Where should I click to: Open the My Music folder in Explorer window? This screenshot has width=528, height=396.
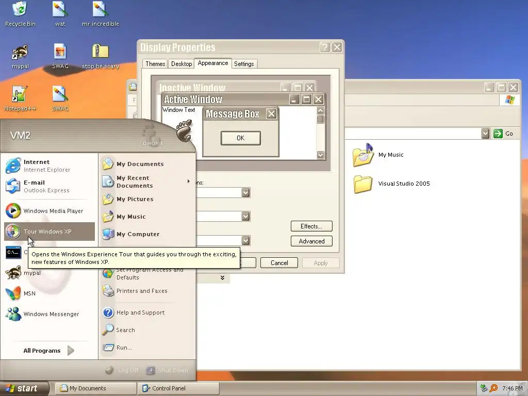(378, 155)
